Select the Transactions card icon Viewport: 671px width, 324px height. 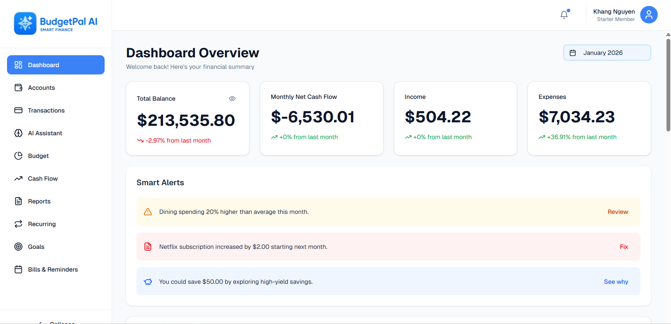18,110
